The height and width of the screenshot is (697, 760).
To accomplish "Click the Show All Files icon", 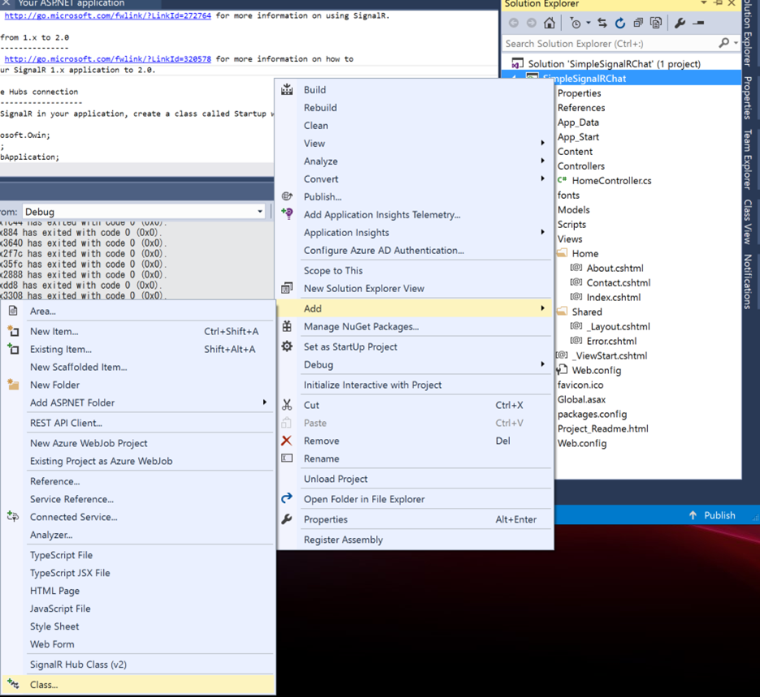I will (x=656, y=23).
